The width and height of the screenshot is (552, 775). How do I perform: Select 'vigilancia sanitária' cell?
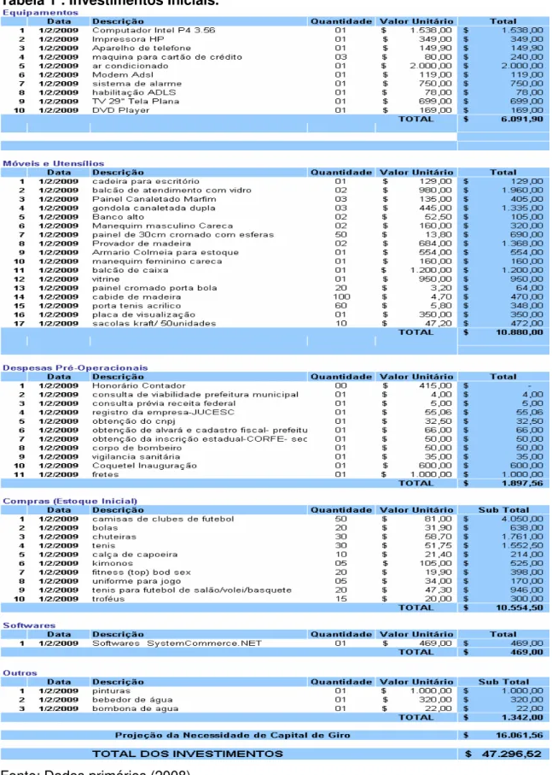point(136,456)
